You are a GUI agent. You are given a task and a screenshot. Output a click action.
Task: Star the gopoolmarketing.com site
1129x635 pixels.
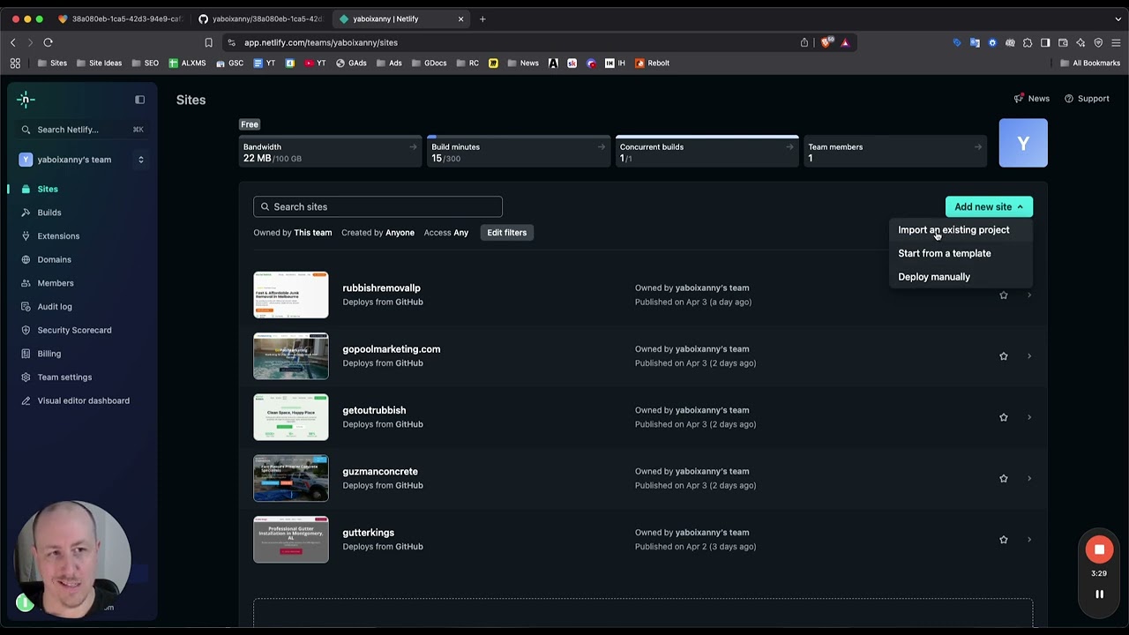coord(1003,356)
